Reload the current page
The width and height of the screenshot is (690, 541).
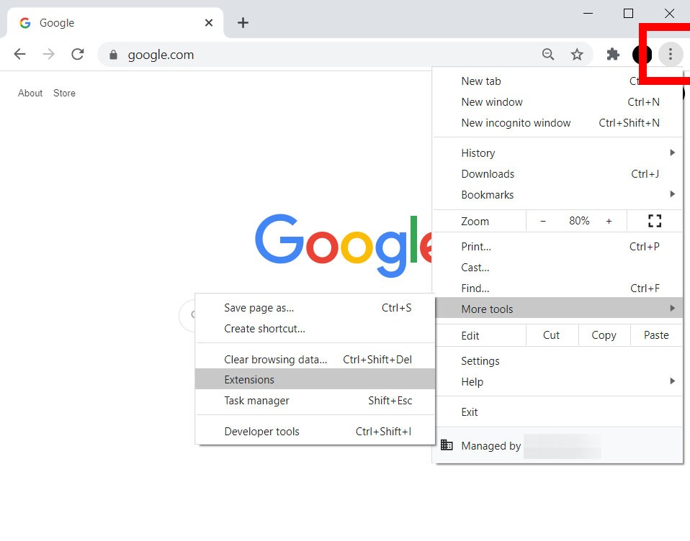click(x=77, y=54)
